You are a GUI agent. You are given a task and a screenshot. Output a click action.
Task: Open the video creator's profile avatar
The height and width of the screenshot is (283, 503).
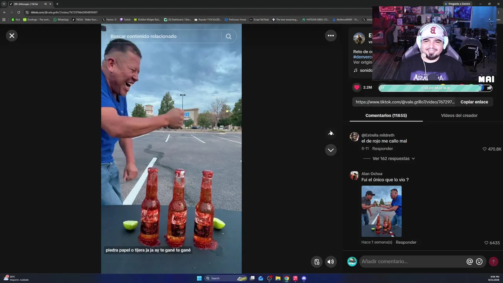[359, 39]
